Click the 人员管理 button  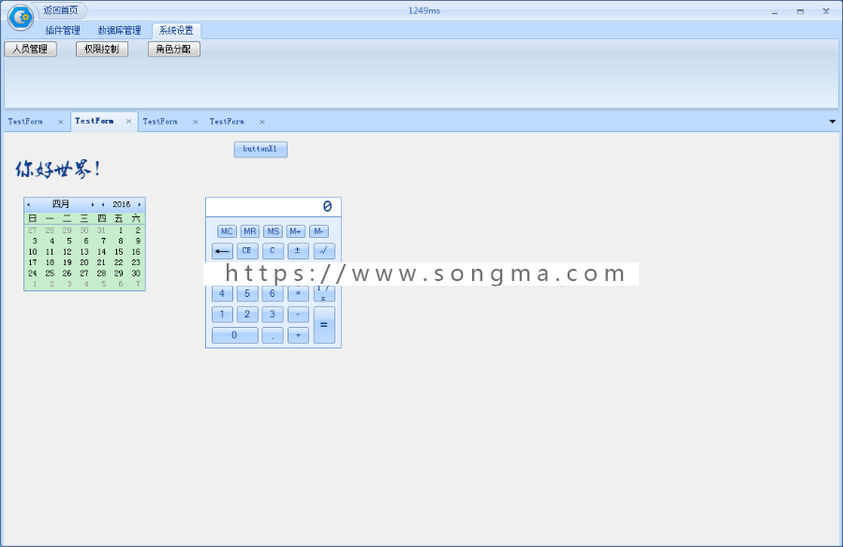[x=31, y=49]
